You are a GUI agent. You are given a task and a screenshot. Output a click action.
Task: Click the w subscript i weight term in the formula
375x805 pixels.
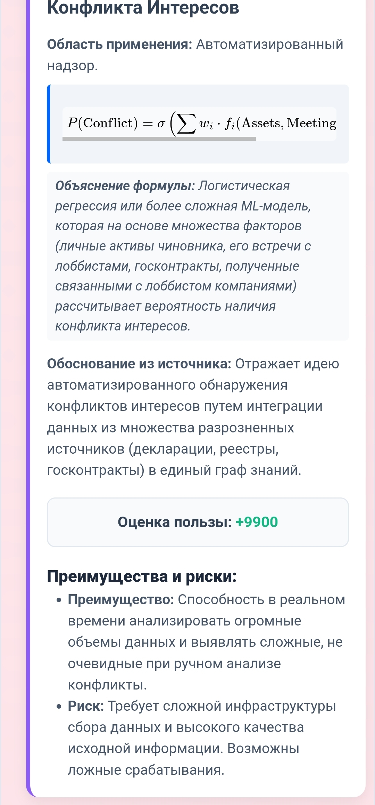pyautogui.click(x=206, y=124)
